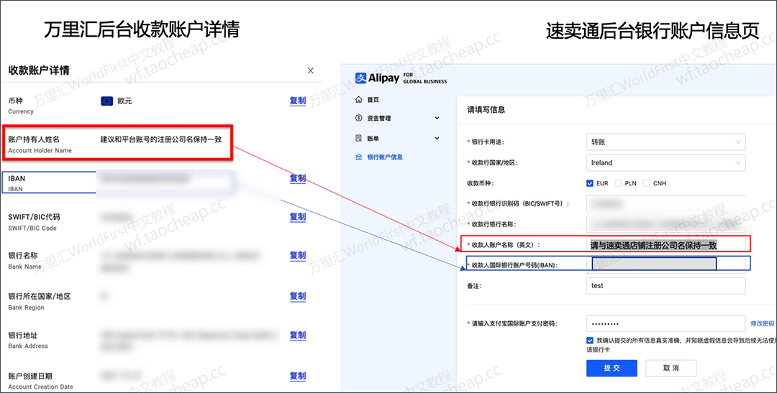Viewport: 777px width, 393px height.
Task: Click the BIC/SWIFT号 input field
Action: pos(665,203)
